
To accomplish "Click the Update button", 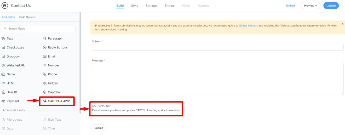I will click(x=331, y=5).
